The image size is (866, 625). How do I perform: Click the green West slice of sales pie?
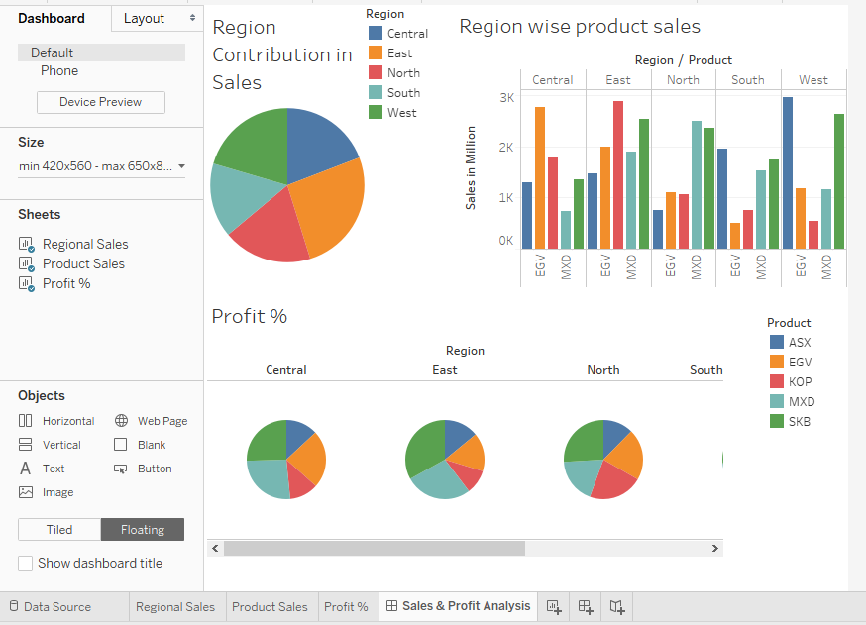click(257, 147)
